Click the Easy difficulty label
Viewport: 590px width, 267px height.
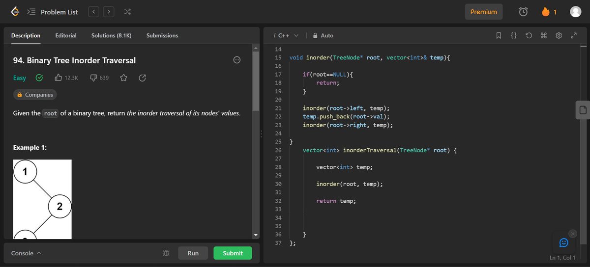pyautogui.click(x=20, y=78)
